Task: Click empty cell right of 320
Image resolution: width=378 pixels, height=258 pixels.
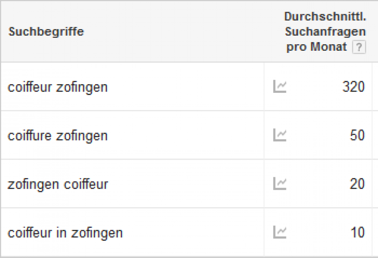Action: [x=375, y=87]
